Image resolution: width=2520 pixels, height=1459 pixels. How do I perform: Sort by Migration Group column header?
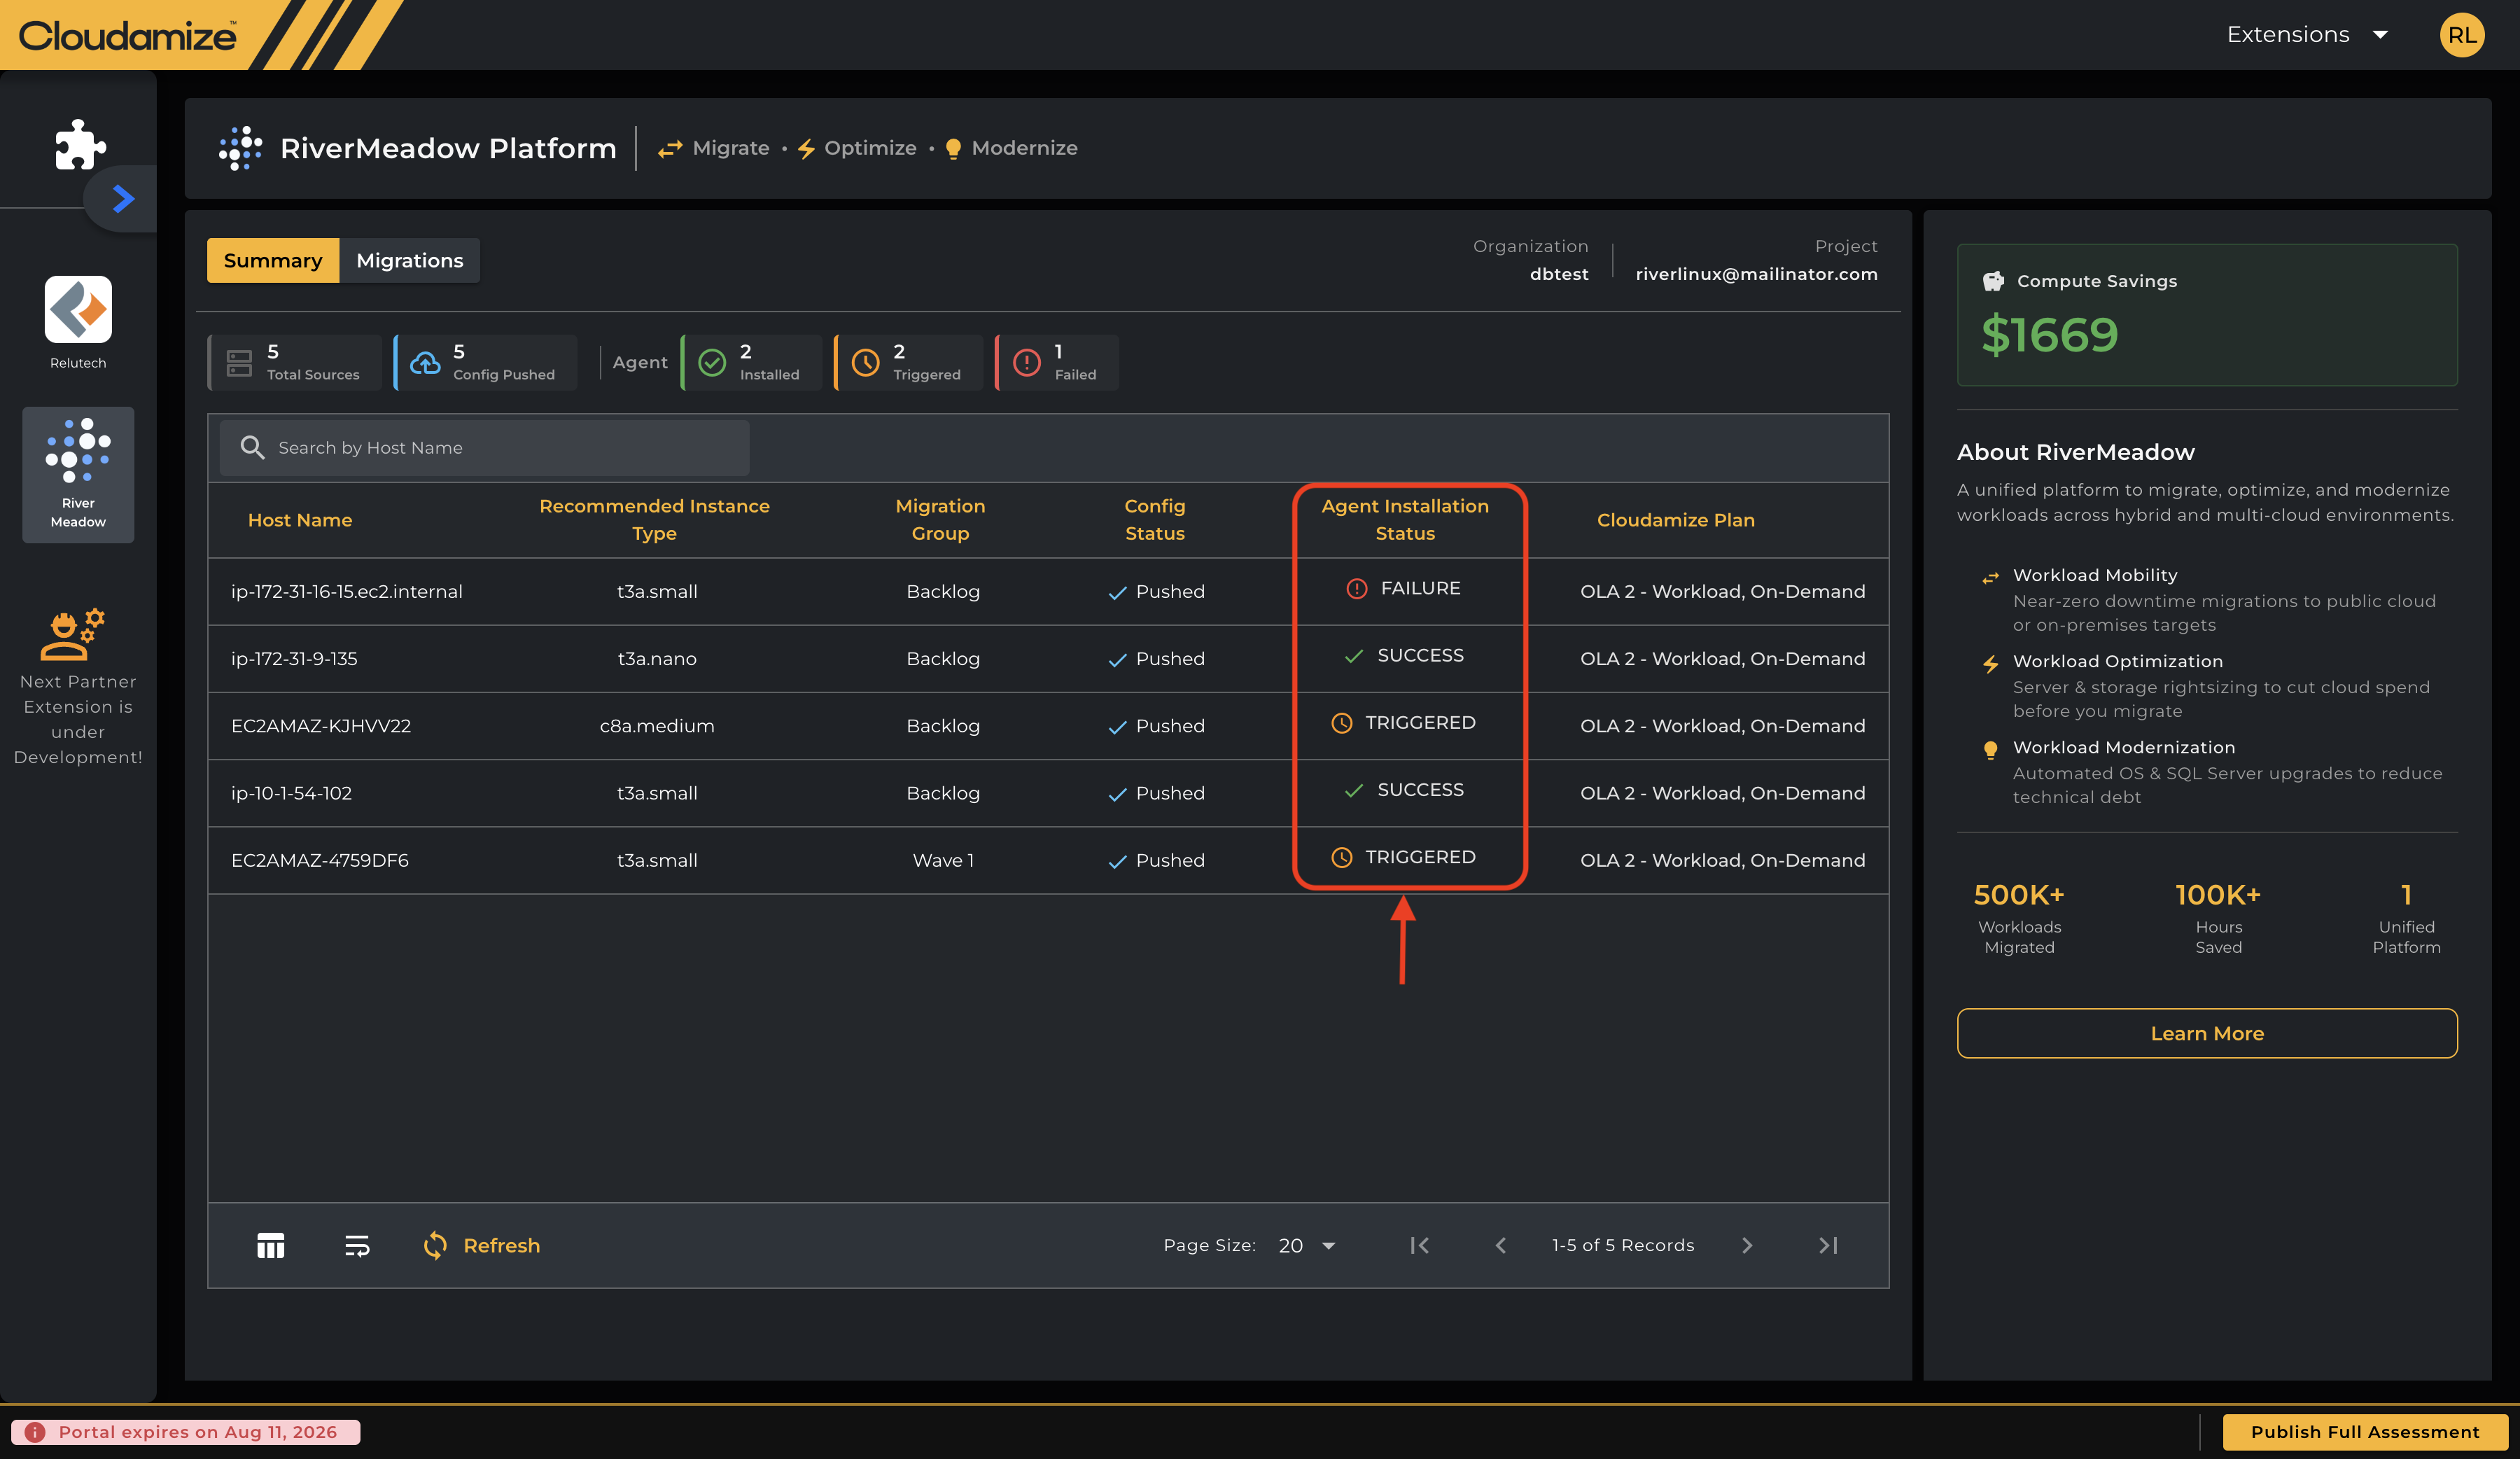pyautogui.click(x=940, y=520)
